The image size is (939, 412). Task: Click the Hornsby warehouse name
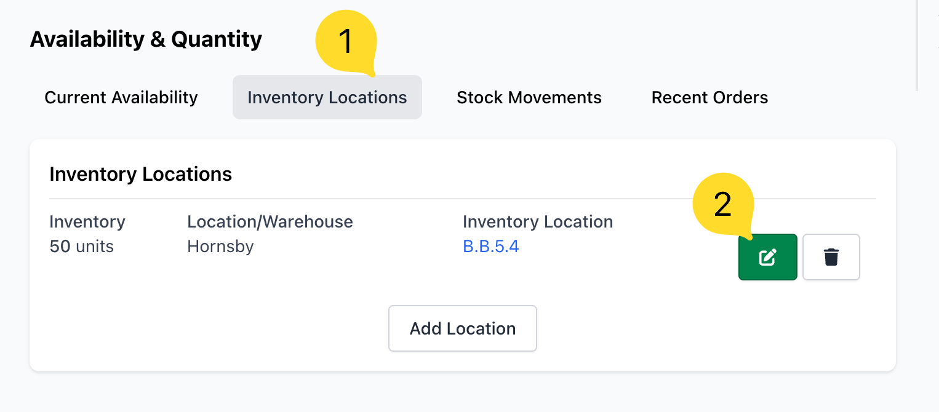220,247
